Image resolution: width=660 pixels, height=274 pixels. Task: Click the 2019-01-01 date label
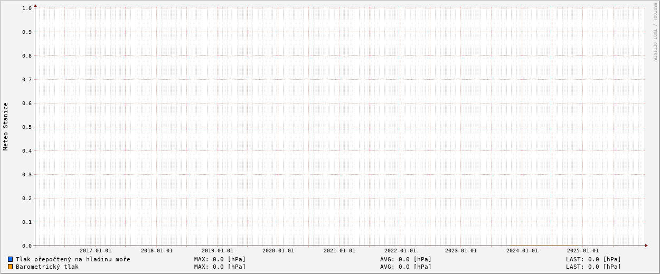217,251
